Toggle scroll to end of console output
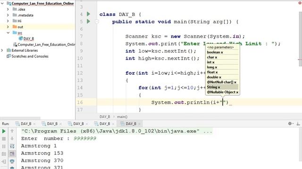Viewport: 302px width, 169px height. [12, 154]
